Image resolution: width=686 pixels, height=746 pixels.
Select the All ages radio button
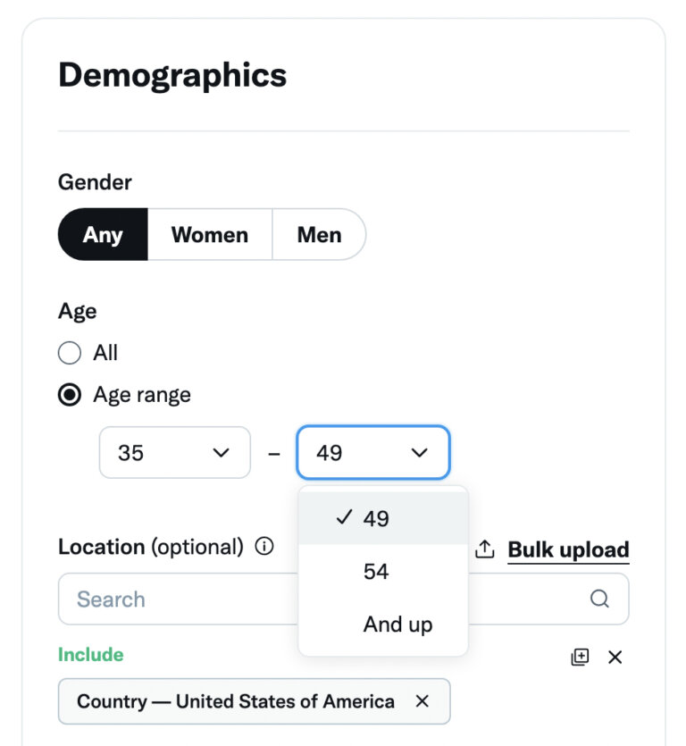[x=70, y=353]
